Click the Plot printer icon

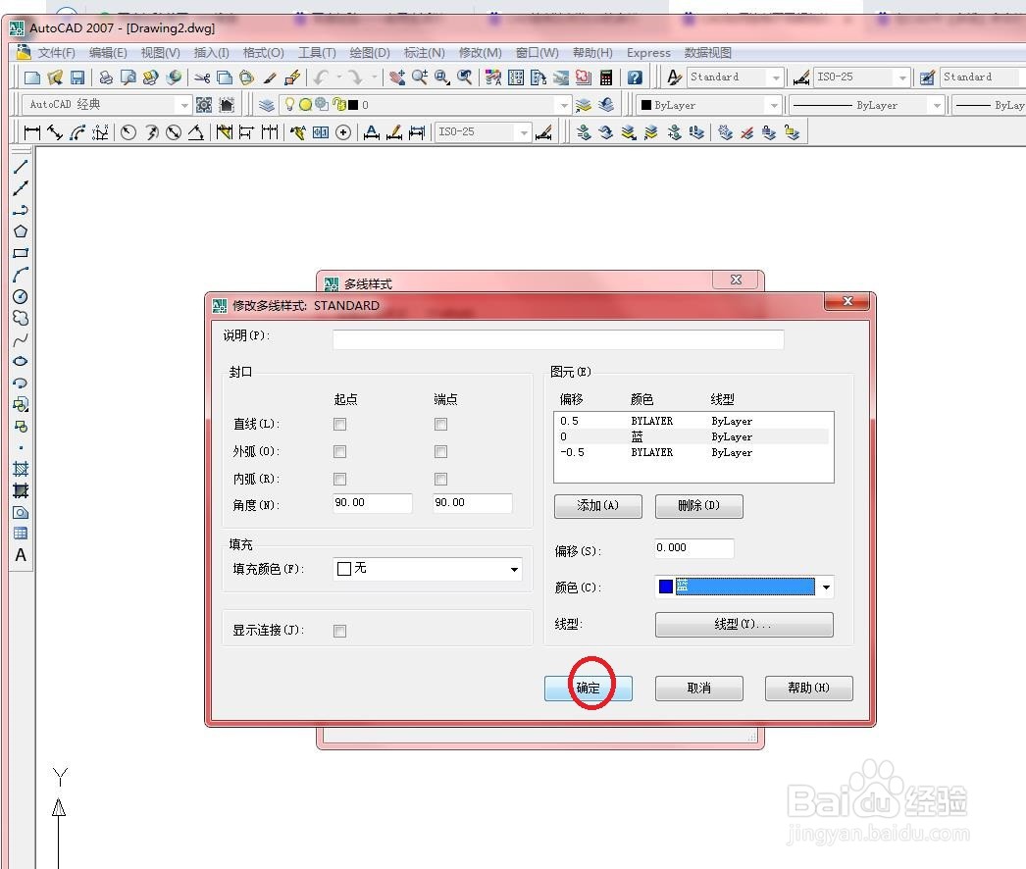point(105,77)
